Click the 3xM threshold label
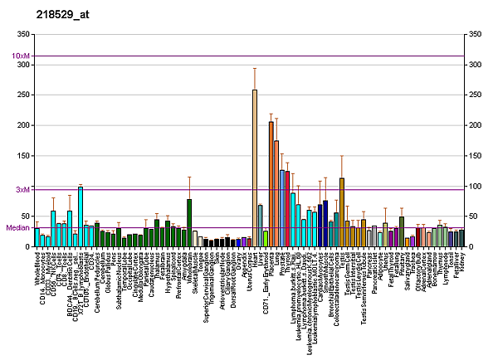The width and height of the screenshot is (498, 360). point(22,189)
